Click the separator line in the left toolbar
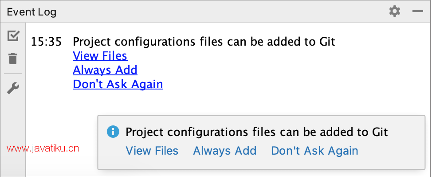Screen dimensions: 432x179 [14, 74]
